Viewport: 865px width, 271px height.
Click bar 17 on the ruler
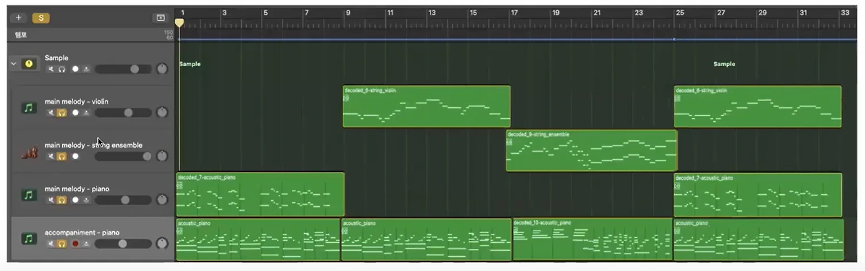click(514, 13)
